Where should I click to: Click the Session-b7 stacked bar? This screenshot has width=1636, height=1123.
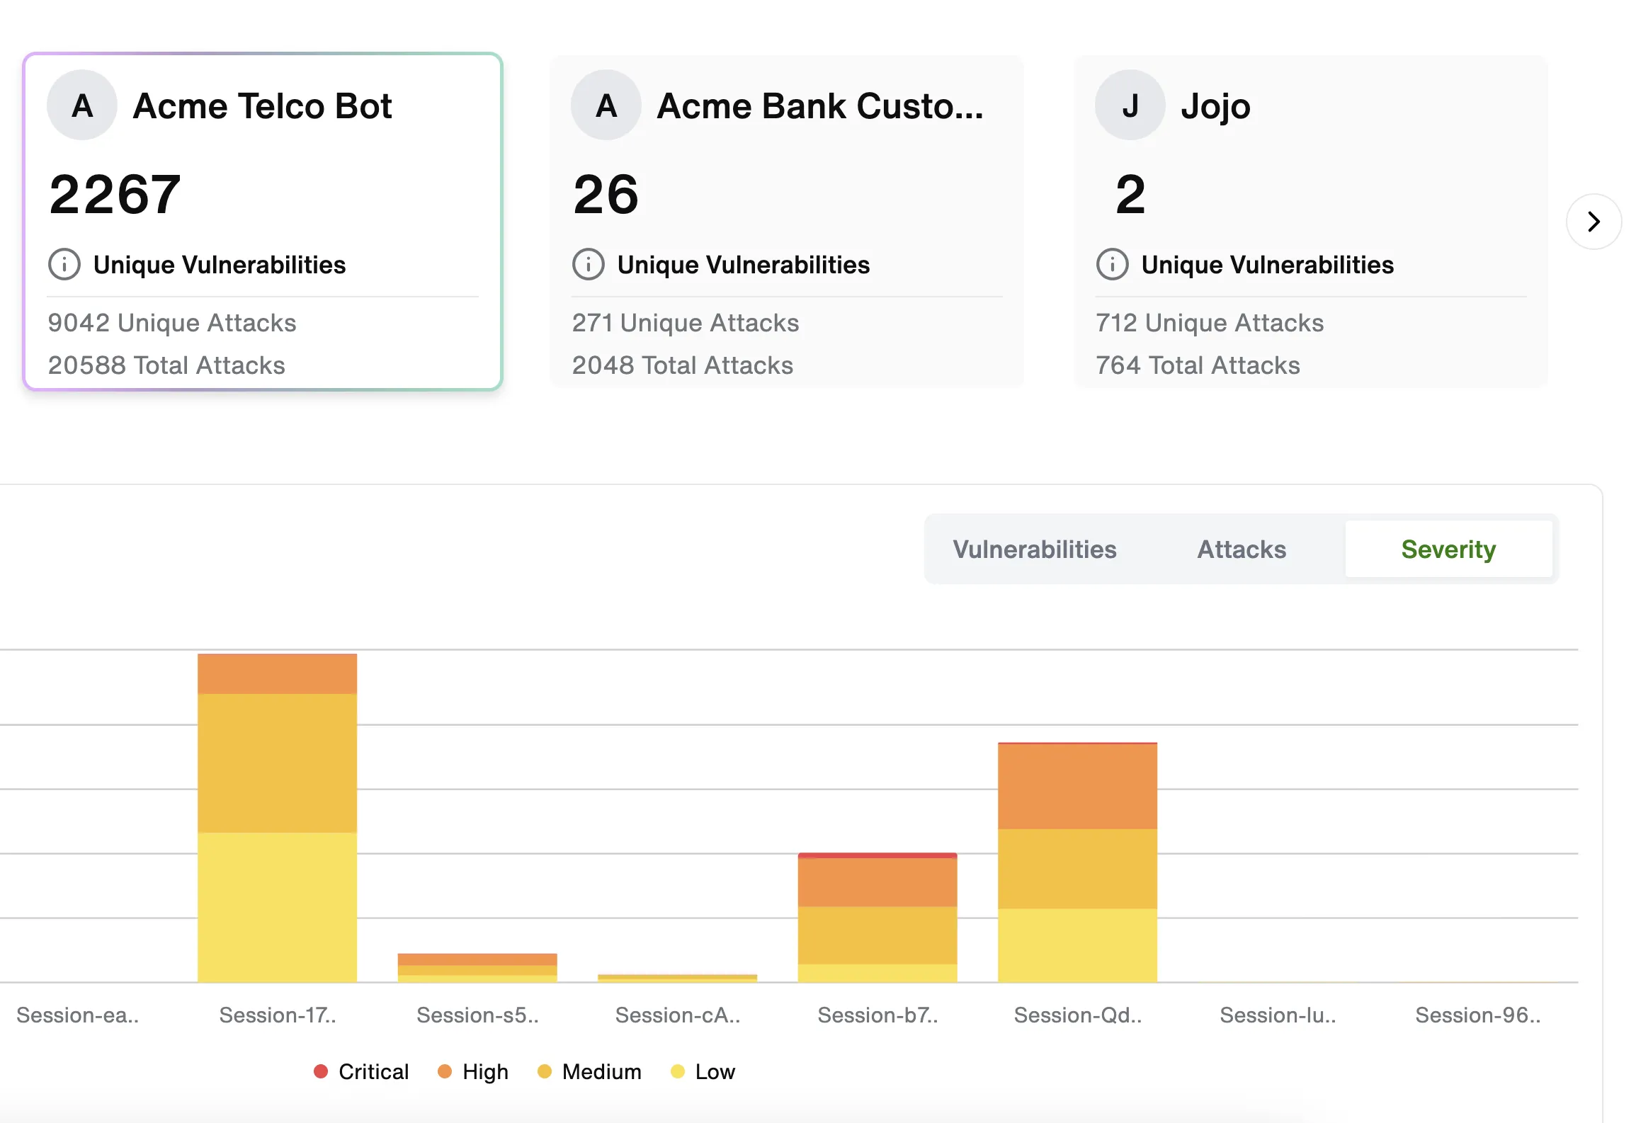coord(877,918)
